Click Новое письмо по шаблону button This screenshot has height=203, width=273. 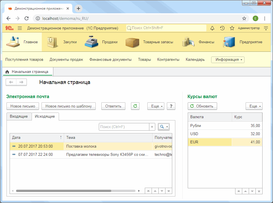coord(69,106)
